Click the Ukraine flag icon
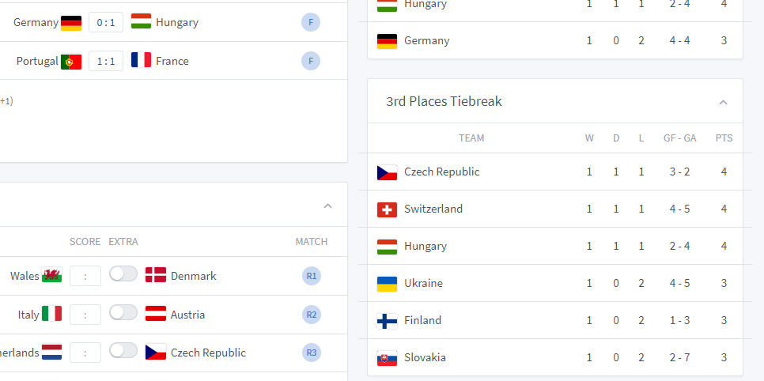The image size is (764, 381). [387, 284]
